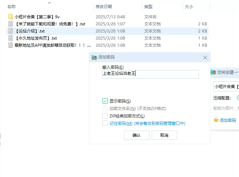Select the green compression configuration radio option

tap(238, 98)
